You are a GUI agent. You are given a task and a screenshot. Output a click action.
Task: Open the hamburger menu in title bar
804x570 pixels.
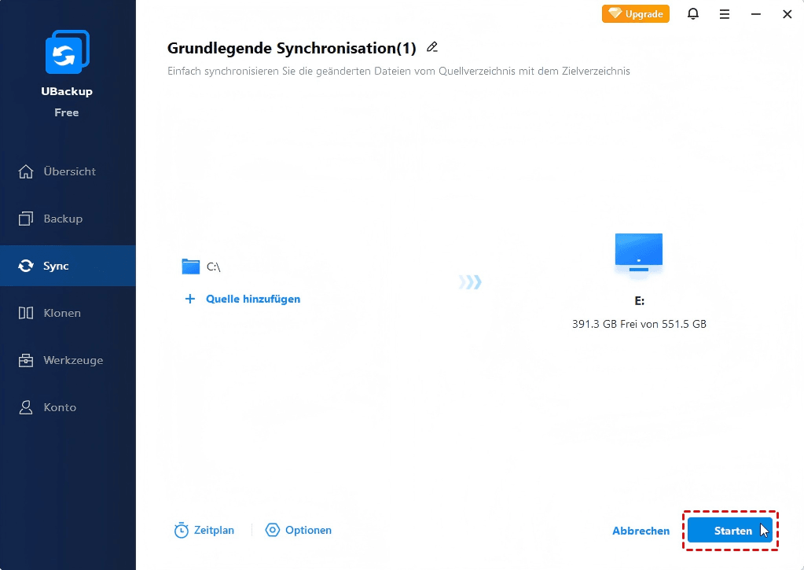tap(724, 14)
